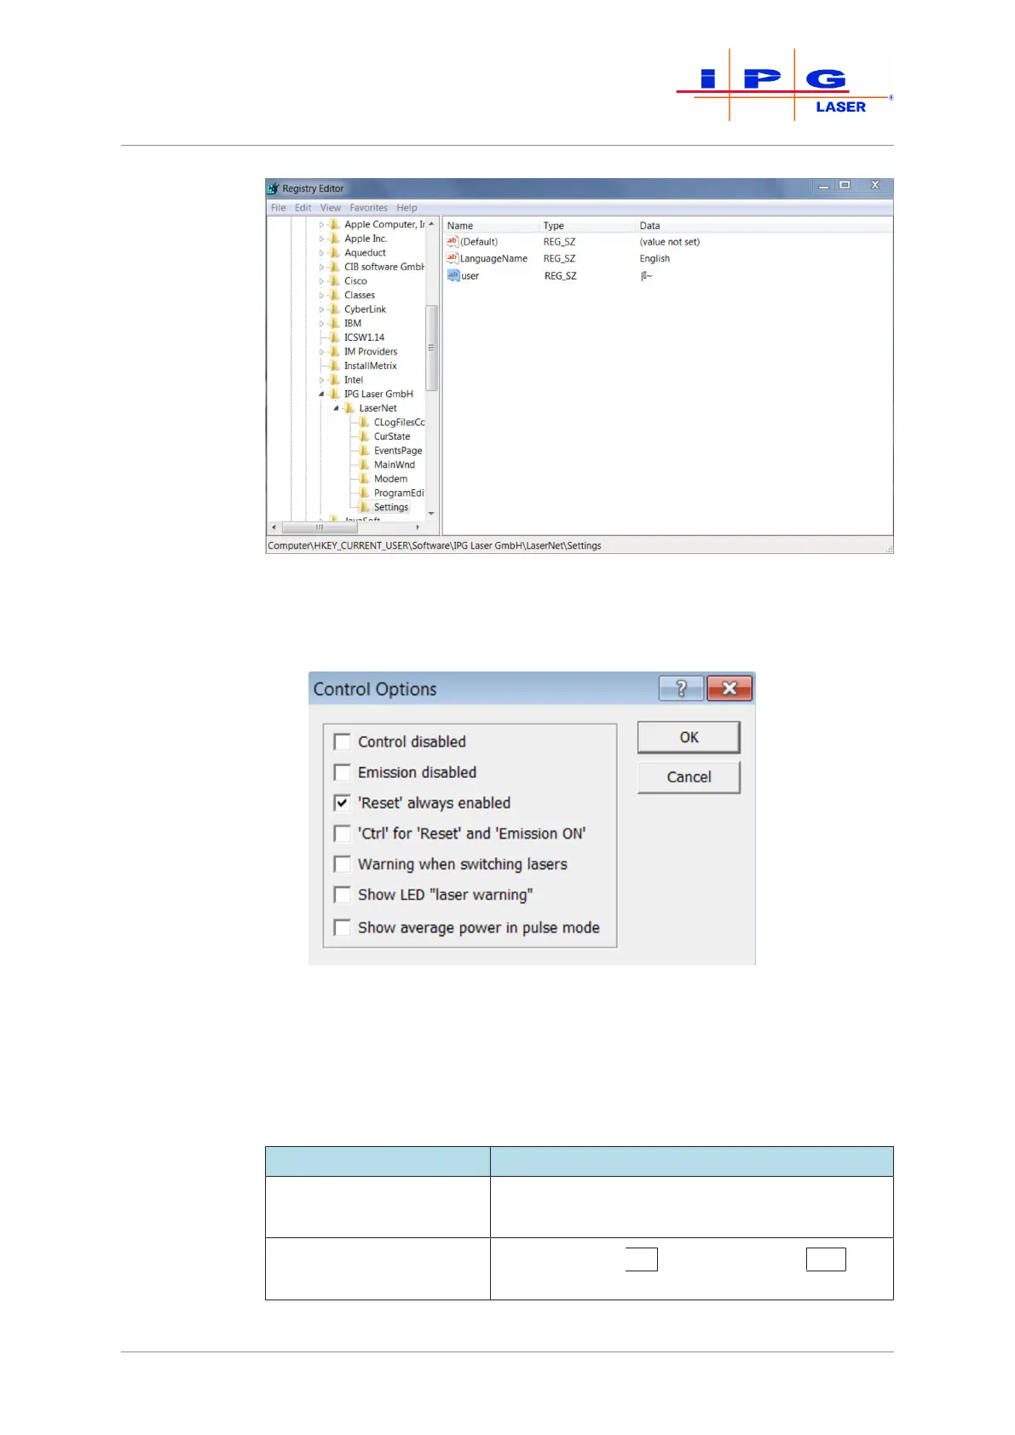Viewport: 1015px width, 1435px height.
Task: Select the ProgramEdi key label
Action: (399, 493)
